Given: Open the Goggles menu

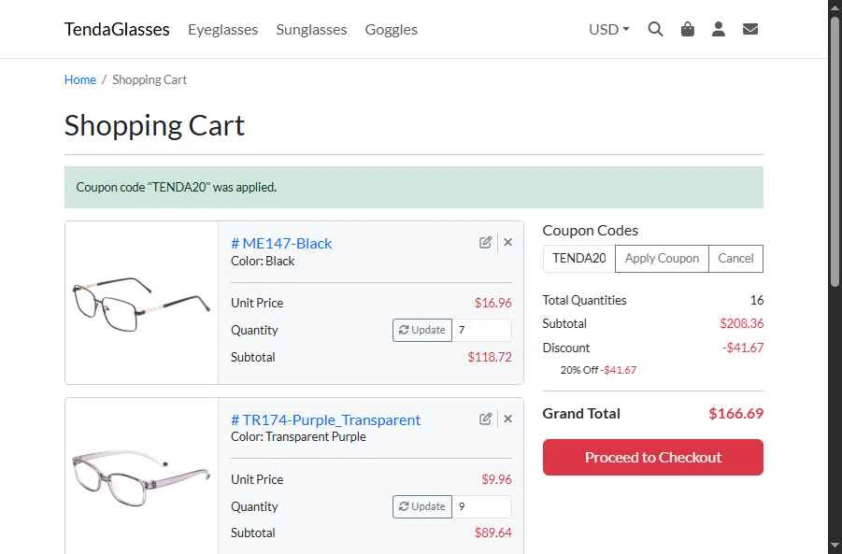Looking at the screenshot, I should 391,30.
